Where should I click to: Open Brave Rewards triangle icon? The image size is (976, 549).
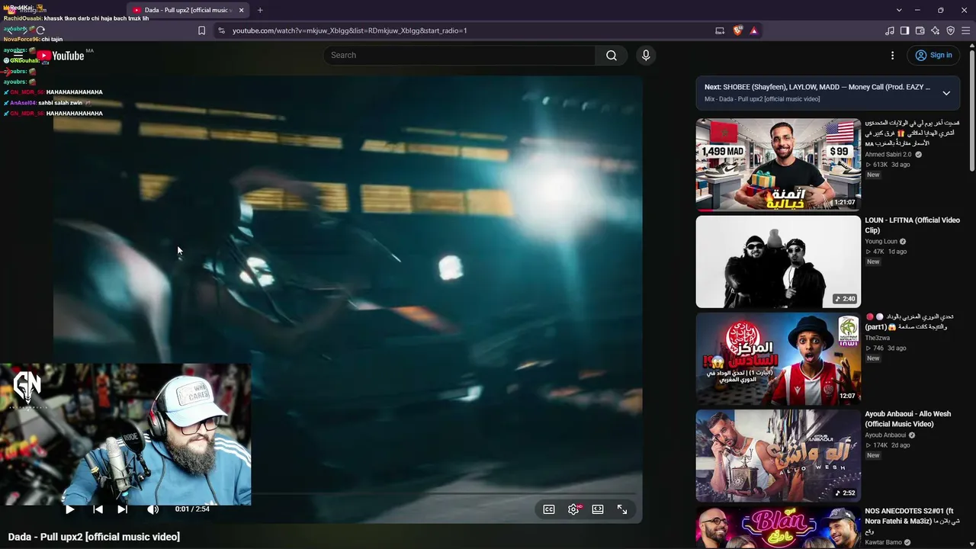pos(754,30)
